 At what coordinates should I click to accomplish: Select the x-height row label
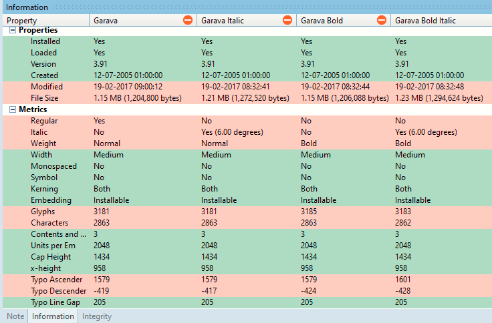point(46,268)
